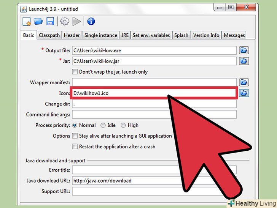Focus the Support URL field
The width and height of the screenshot is (277, 208).
pyautogui.click(x=154, y=191)
